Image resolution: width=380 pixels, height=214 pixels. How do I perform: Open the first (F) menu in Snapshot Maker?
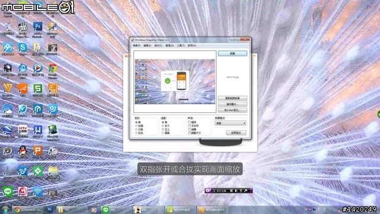(x=137, y=46)
